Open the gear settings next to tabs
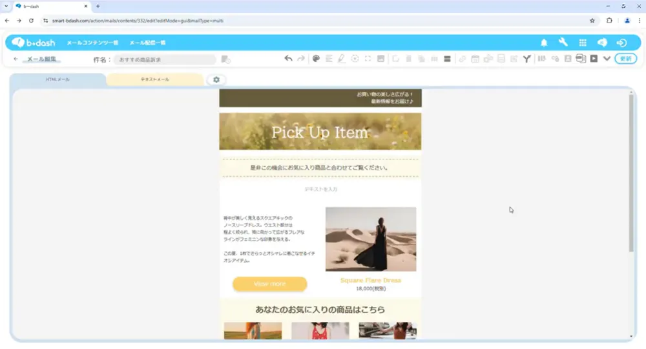Screen dimensions: 646x349 [x=216, y=80]
